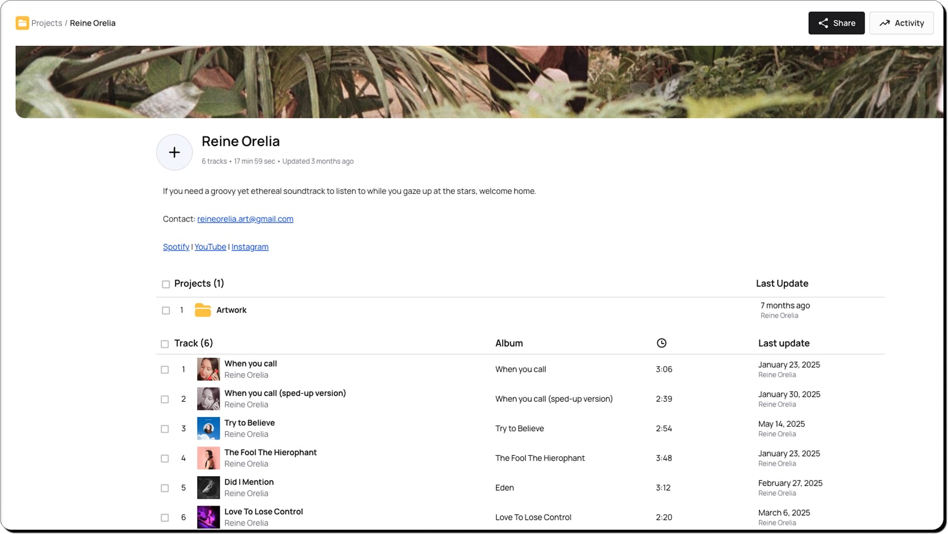Click the yellow Projects folder icon in breadcrumb

pyautogui.click(x=22, y=23)
